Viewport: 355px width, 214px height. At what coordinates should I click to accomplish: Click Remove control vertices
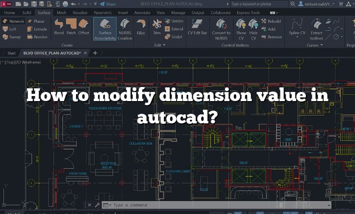point(271,37)
